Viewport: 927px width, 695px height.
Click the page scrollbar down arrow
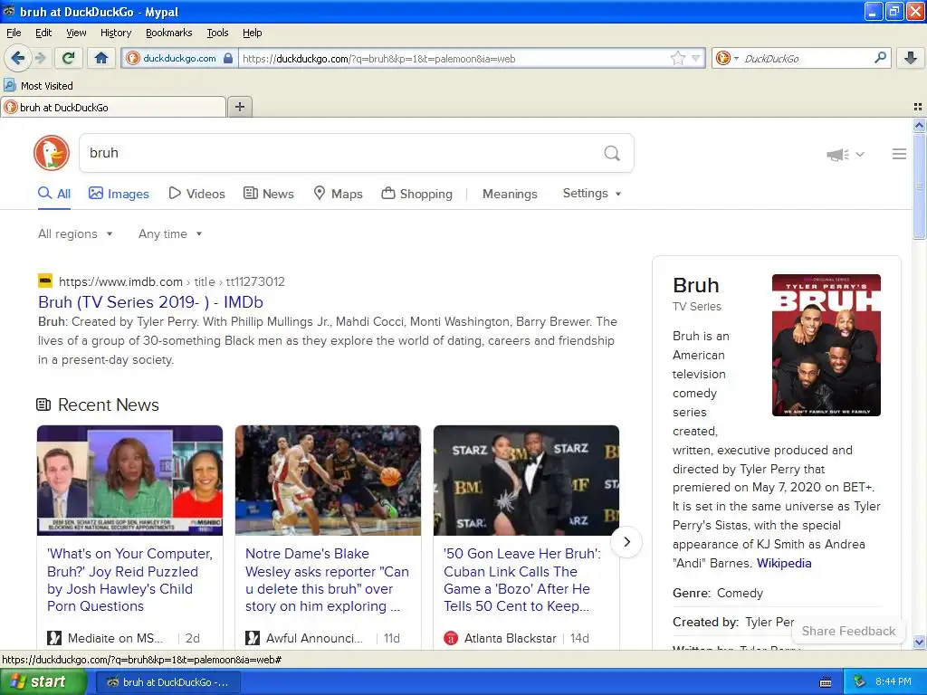[x=919, y=642]
